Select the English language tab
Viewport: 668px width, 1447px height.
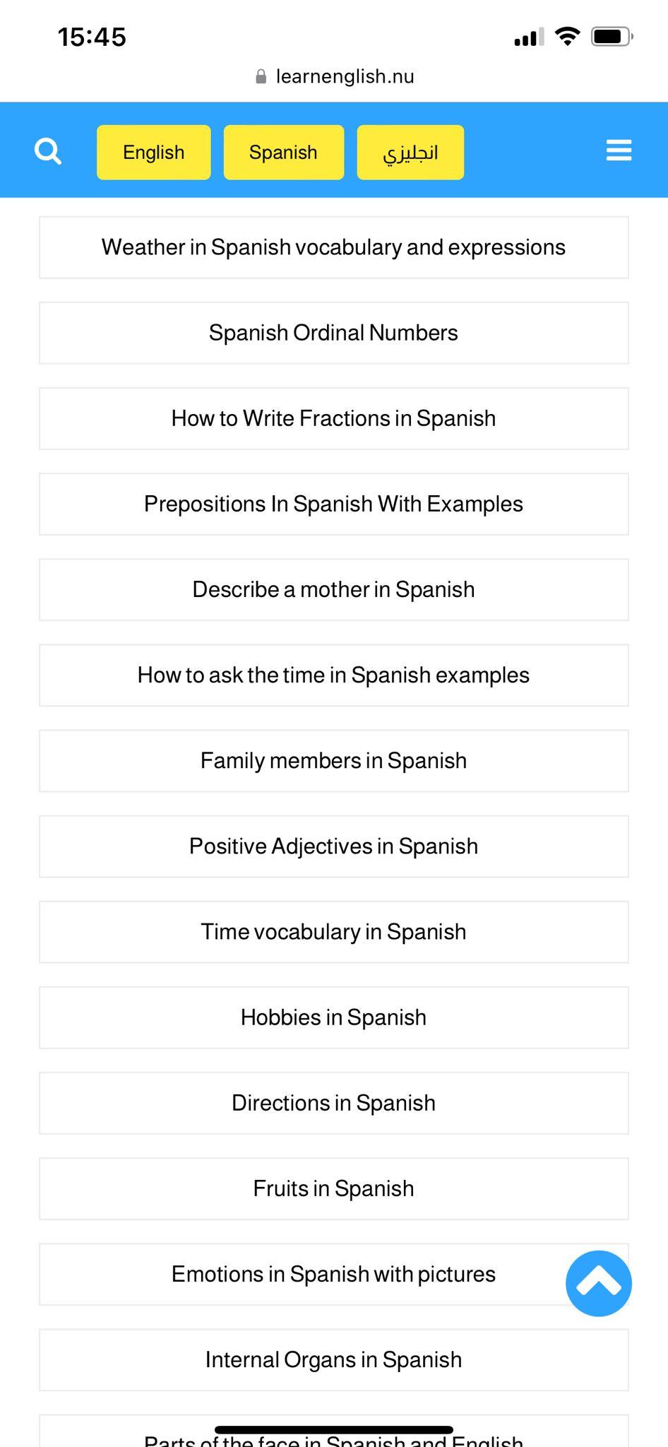coord(154,153)
